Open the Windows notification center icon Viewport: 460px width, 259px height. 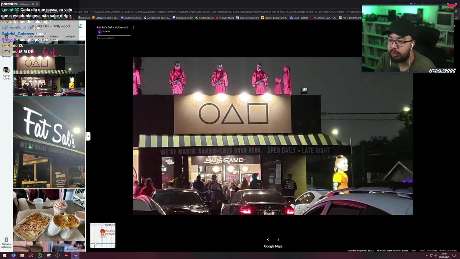454,255
